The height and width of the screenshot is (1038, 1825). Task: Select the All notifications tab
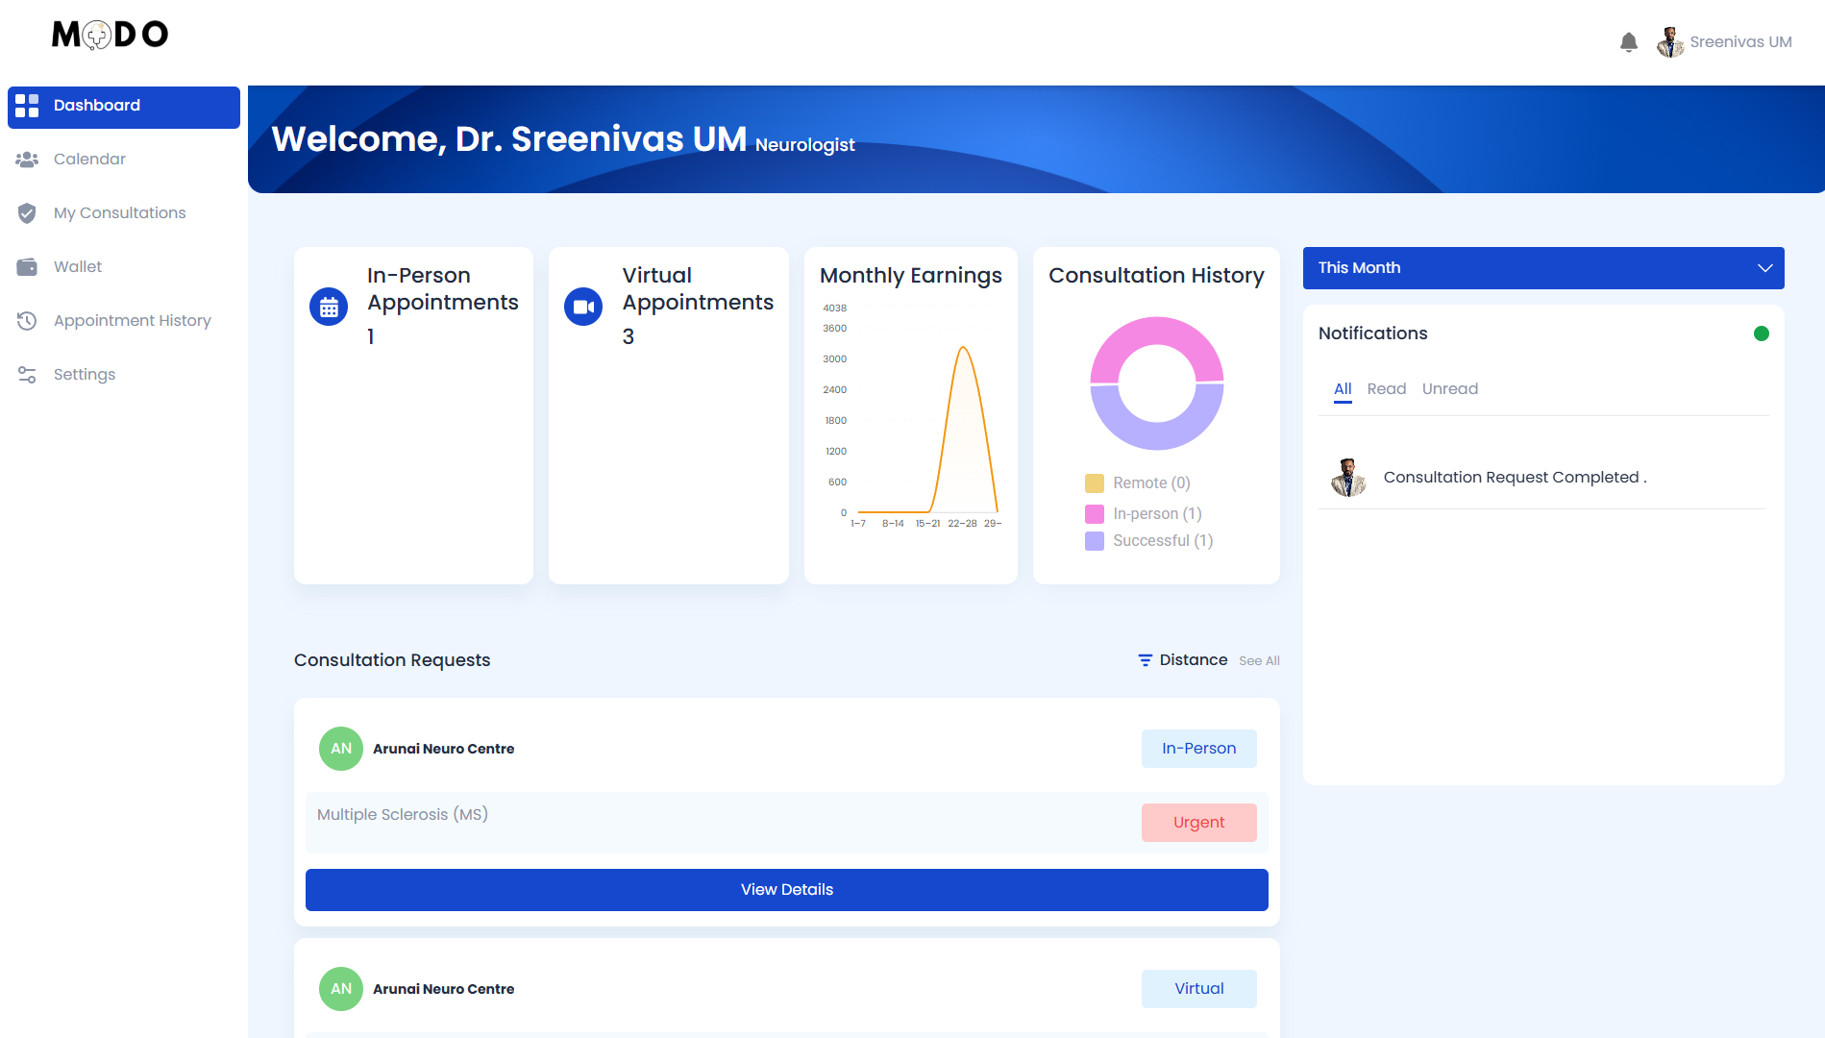click(1343, 389)
